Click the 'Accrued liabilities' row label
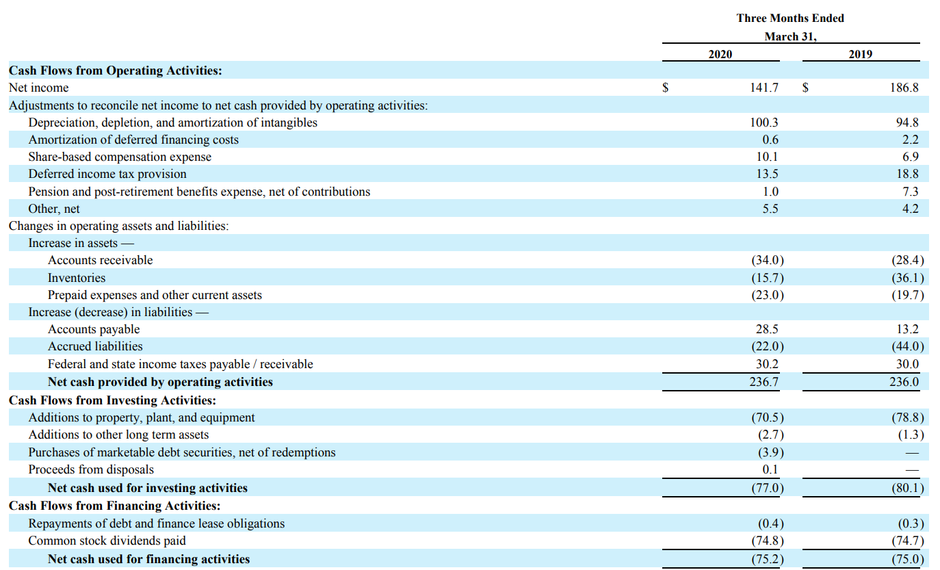 coord(95,346)
